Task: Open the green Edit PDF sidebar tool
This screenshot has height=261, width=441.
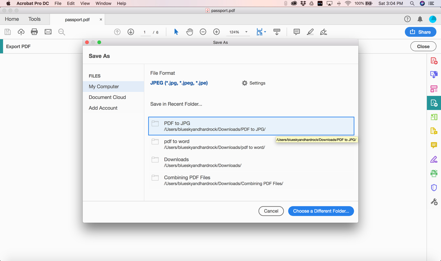Action: click(434, 117)
